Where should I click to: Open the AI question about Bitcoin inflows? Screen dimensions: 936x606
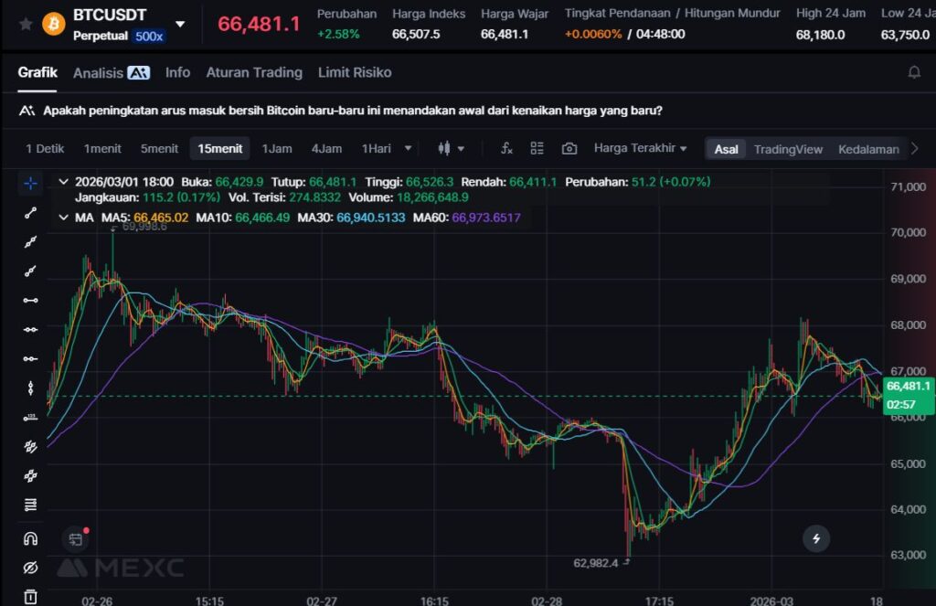[352, 111]
